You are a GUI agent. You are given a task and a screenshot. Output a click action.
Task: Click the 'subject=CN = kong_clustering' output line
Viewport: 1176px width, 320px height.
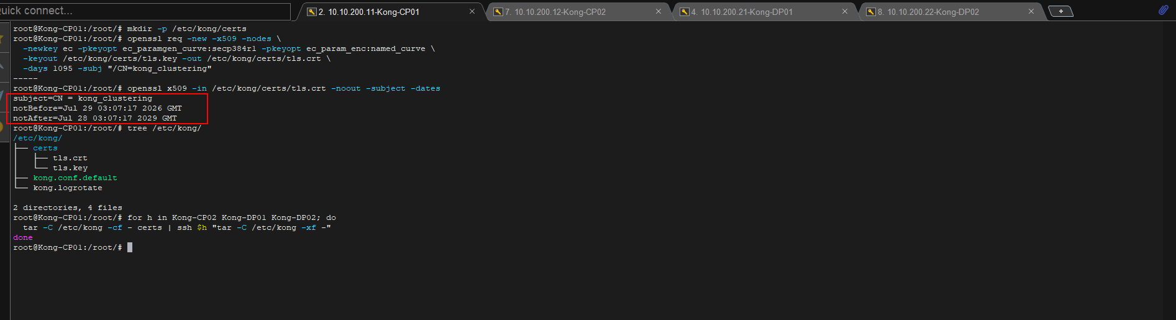click(83, 98)
